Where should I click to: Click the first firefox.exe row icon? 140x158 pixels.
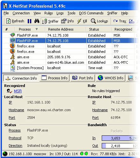(12, 46)
